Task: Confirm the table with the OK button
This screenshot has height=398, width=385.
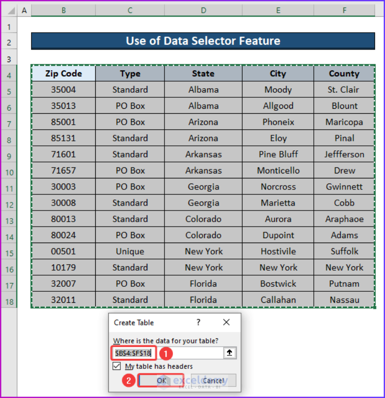Action: (161, 380)
